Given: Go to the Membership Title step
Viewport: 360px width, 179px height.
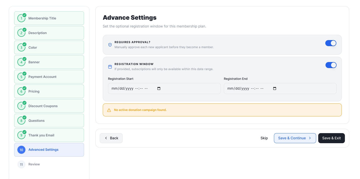Looking at the screenshot, I should (x=49, y=18).
